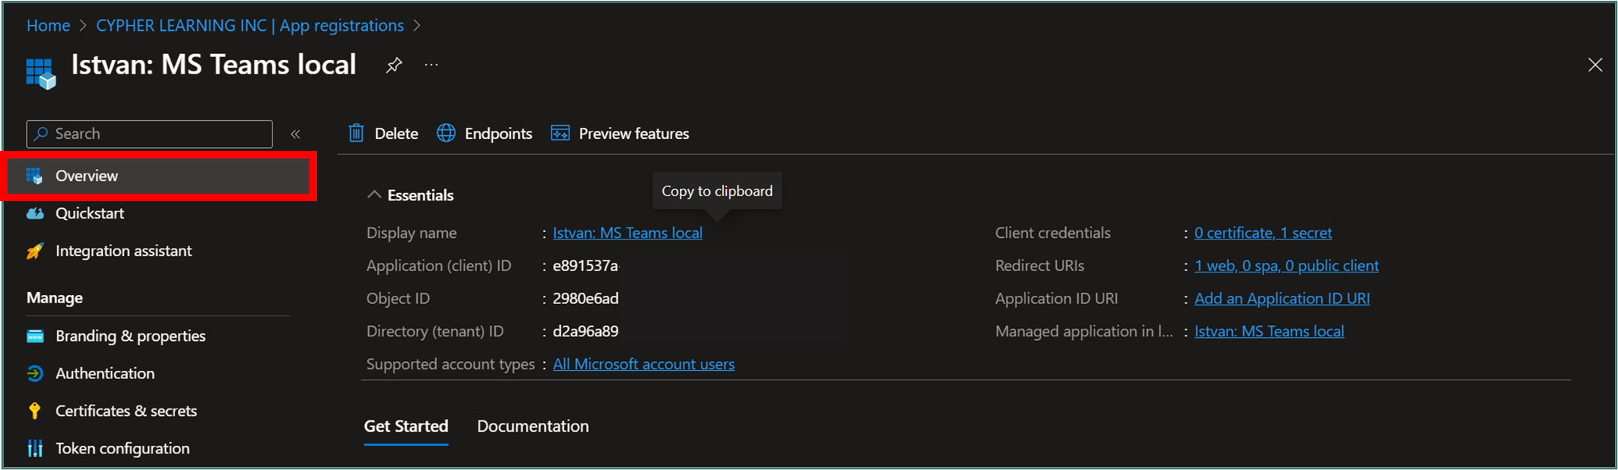The width and height of the screenshot is (1618, 470).
Task: Click the Manage section heading
Action: (x=54, y=298)
